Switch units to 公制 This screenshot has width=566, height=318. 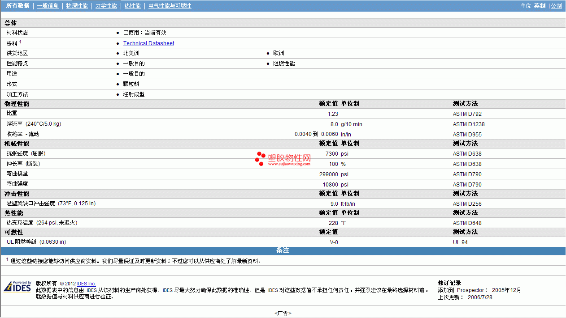556,6
